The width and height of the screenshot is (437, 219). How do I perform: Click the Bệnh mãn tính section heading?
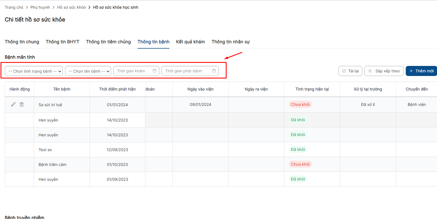[20, 57]
